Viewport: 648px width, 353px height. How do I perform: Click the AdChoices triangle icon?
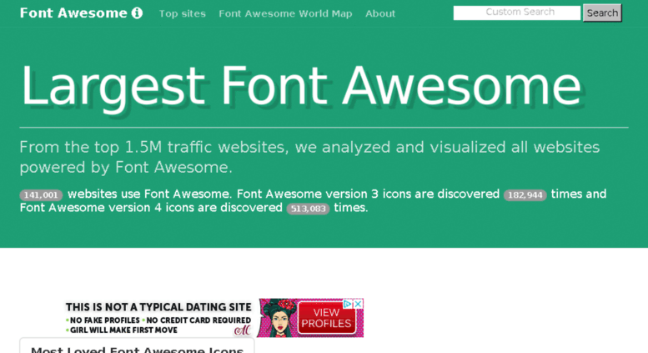pos(348,304)
